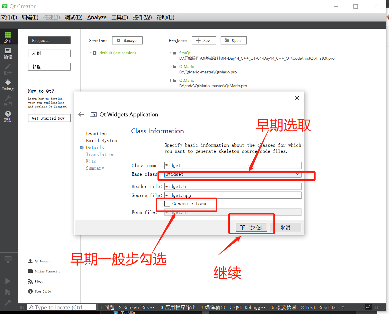The width and height of the screenshot is (389, 314).
Task: Open the 帮助(H) menu
Action: pos(166,17)
